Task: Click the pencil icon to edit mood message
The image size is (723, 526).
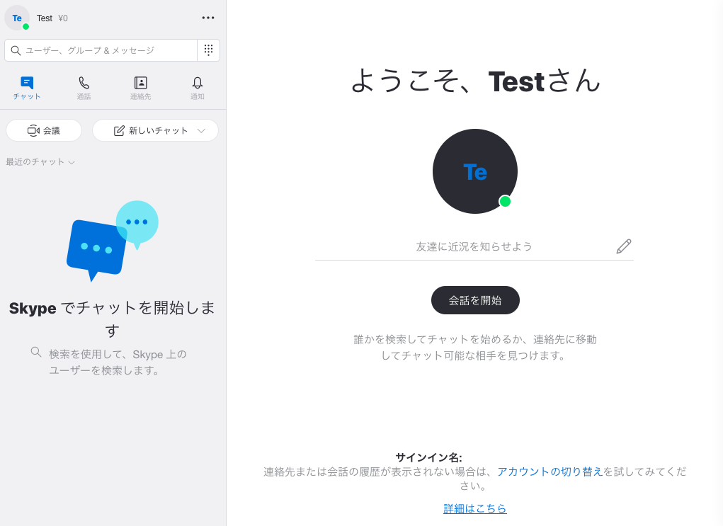Action: coord(623,246)
